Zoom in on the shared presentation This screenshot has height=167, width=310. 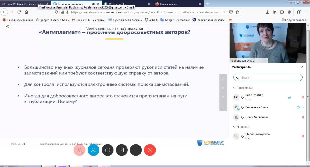pyautogui.click(x=223, y=88)
